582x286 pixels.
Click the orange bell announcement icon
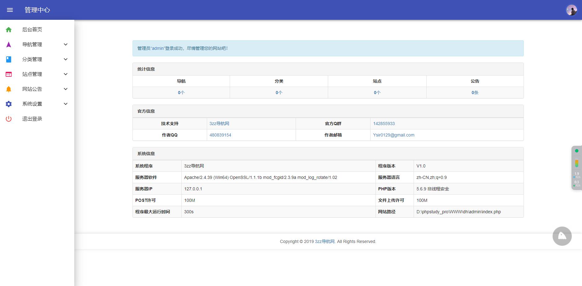click(9, 89)
